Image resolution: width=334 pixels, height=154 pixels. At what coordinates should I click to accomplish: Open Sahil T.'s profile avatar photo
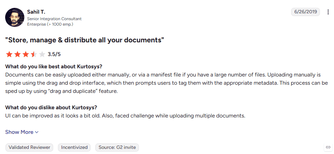point(15,17)
